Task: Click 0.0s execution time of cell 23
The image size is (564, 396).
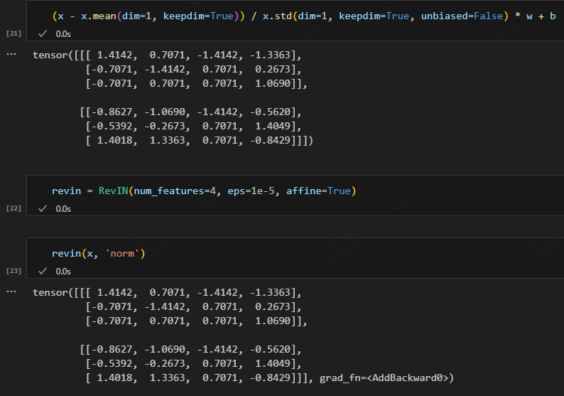Action: click(x=63, y=271)
